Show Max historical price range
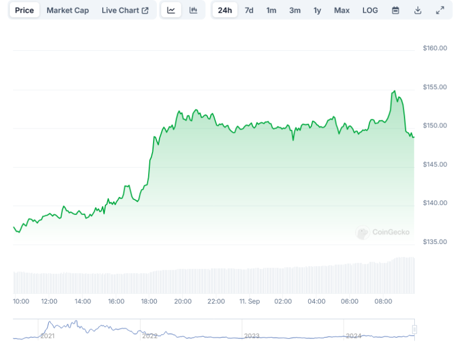 pos(342,10)
